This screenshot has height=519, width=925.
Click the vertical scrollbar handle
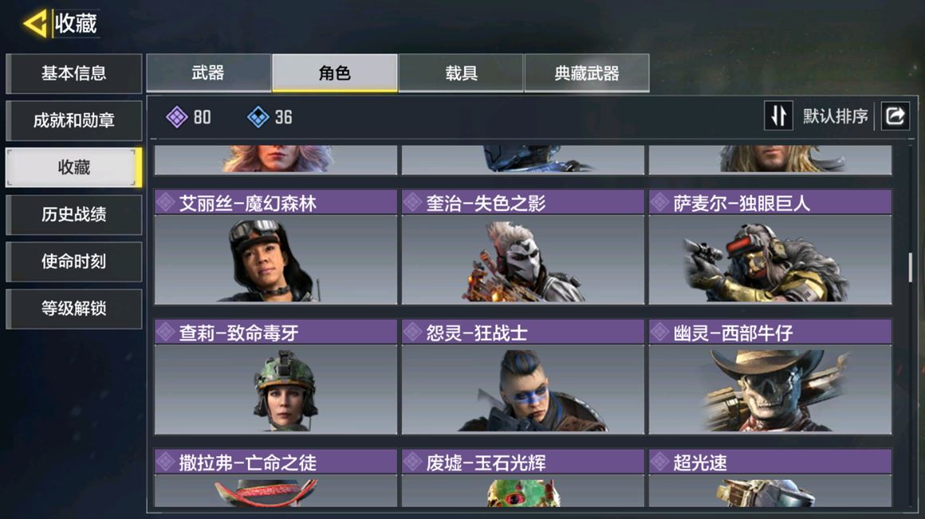pyautogui.click(x=911, y=267)
